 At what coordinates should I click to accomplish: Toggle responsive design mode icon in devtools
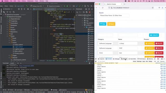162,59
